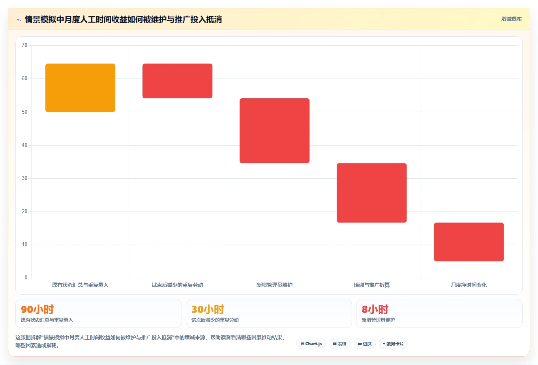Screen dimensions: 538x365
Task: Click the Chart.js tag chip
Action: tap(311, 344)
